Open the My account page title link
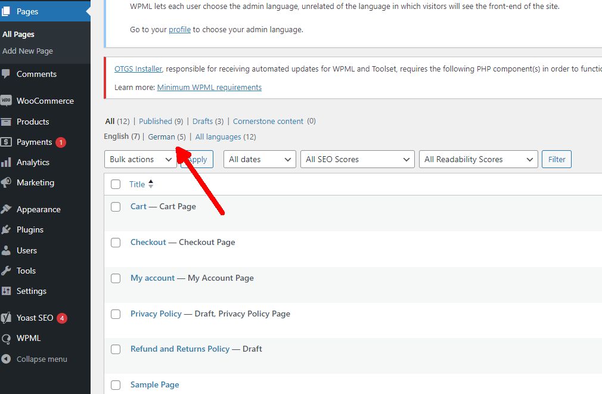The width and height of the screenshot is (602, 394). tap(153, 278)
